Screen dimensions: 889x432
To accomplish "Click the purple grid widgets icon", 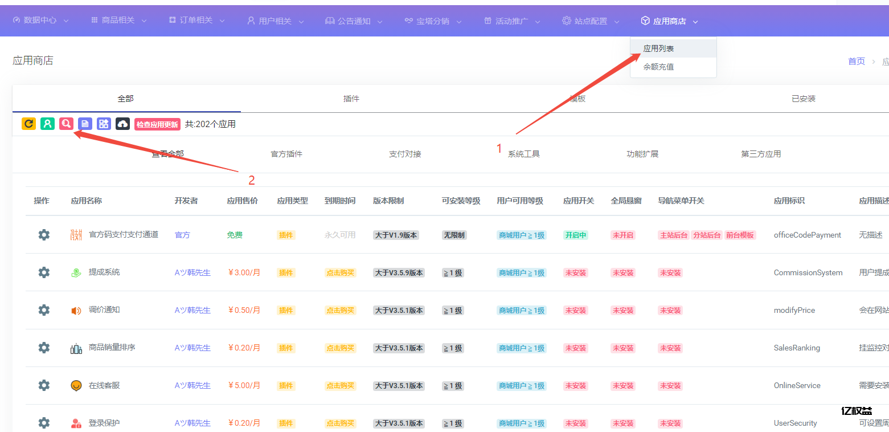I will pos(104,124).
